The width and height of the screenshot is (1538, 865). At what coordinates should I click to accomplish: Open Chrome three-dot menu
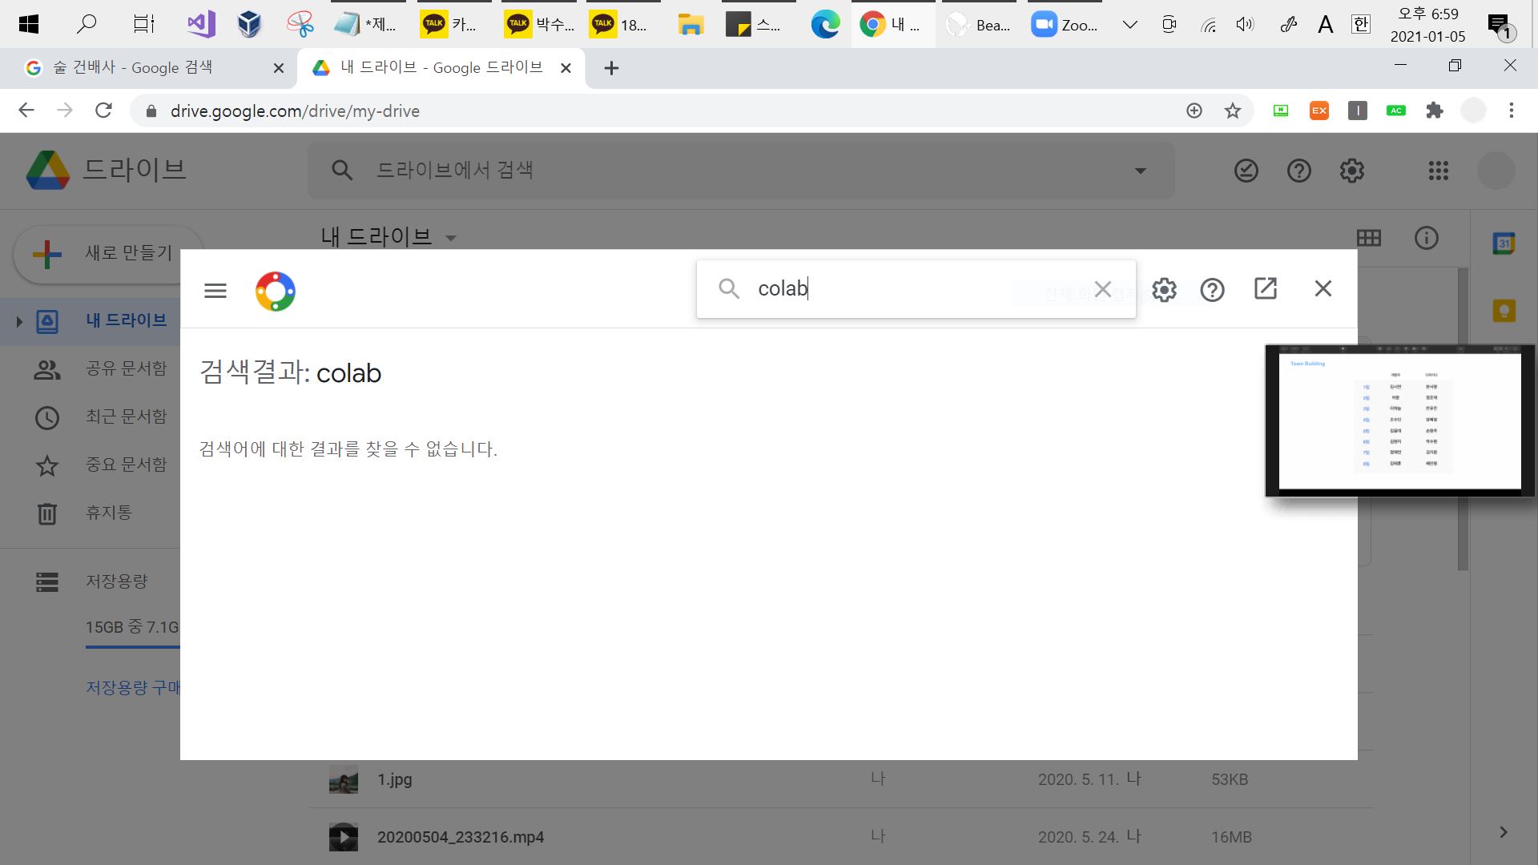point(1512,111)
